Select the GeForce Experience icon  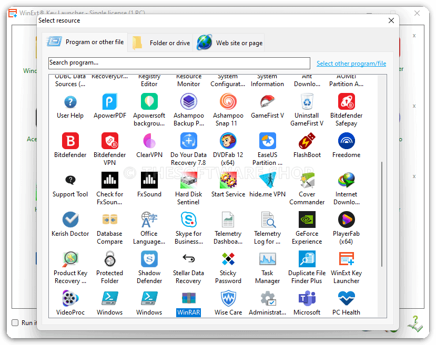(307, 219)
